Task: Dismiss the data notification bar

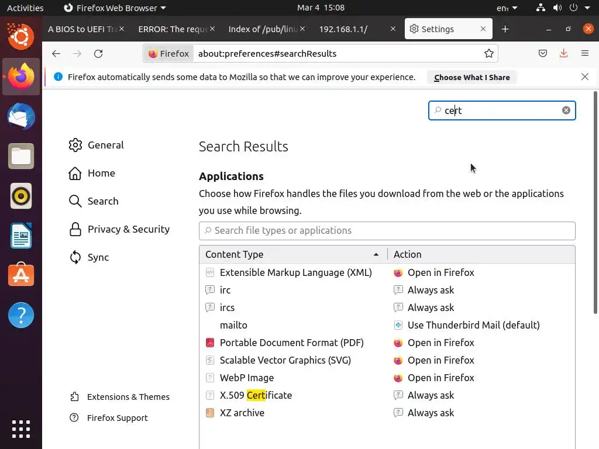Action: pyautogui.click(x=585, y=77)
